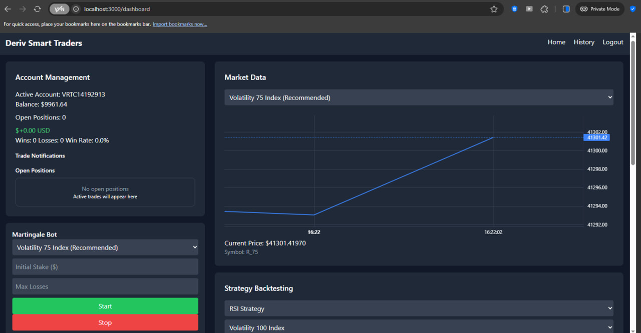Bookmark this page with the star

(x=494, y=8)
